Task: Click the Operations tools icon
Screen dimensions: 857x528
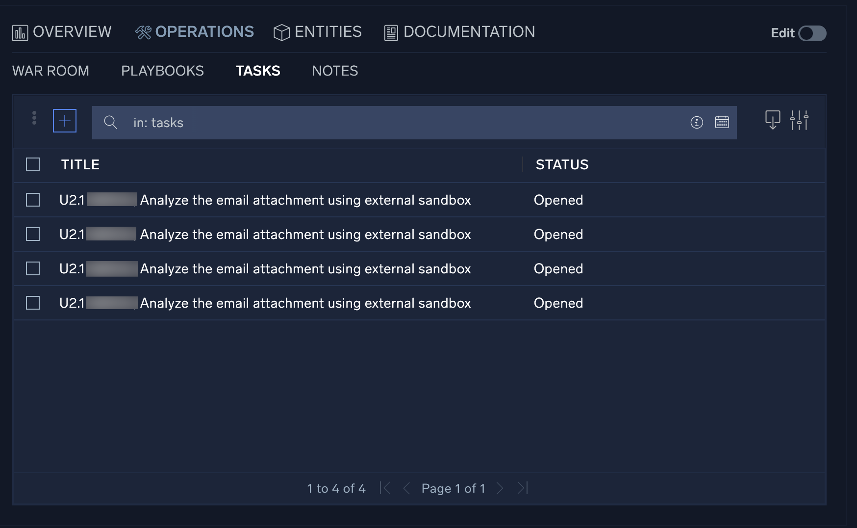Action: click(x=143, y=31)
